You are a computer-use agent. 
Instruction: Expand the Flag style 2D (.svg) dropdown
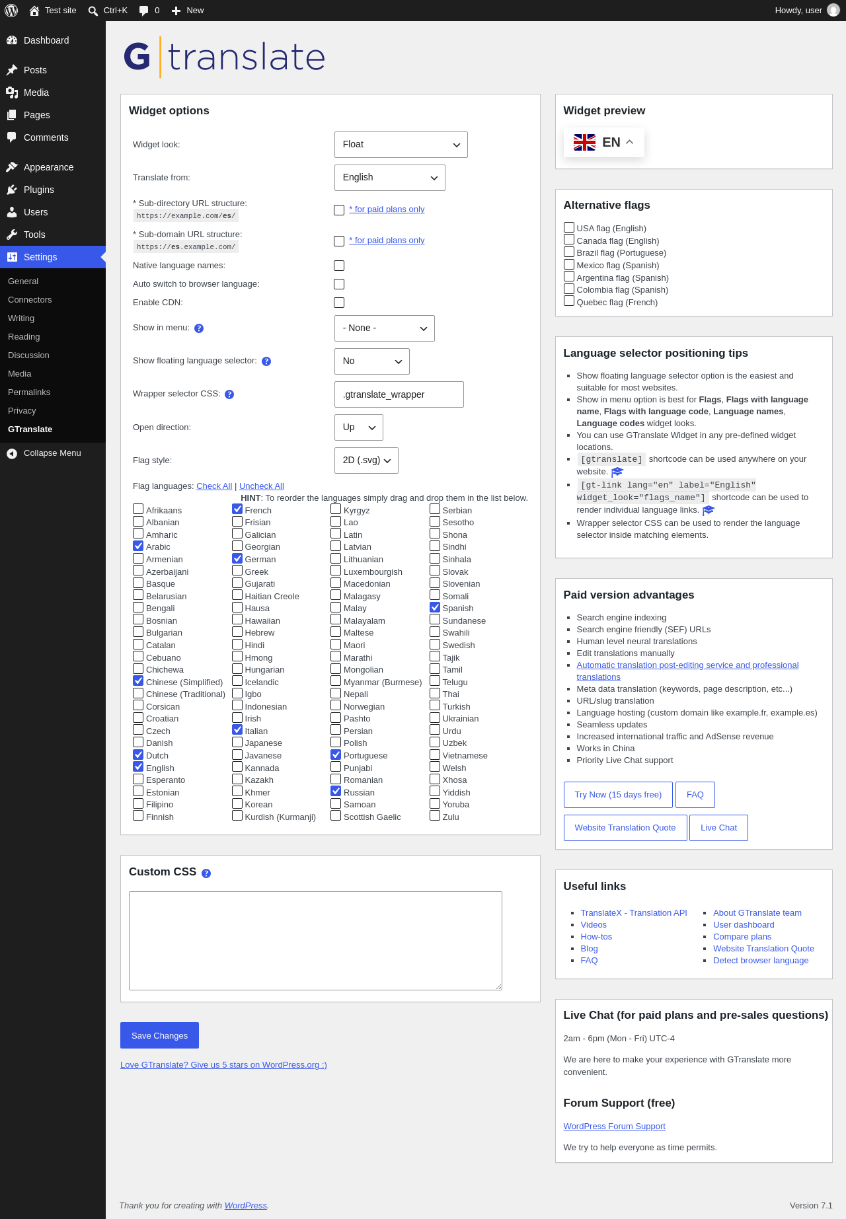click(367, 461)
